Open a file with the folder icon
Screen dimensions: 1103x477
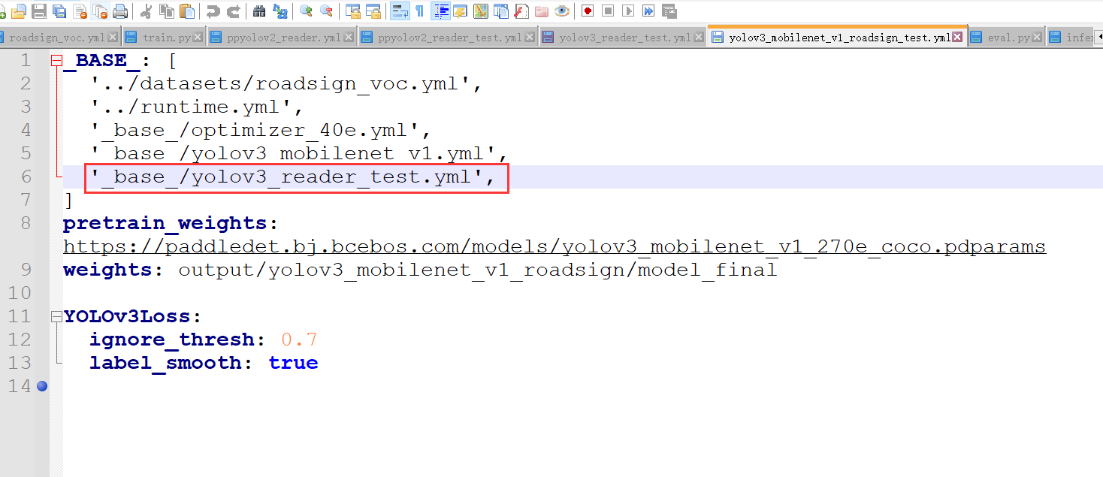(x=19, y=11)
